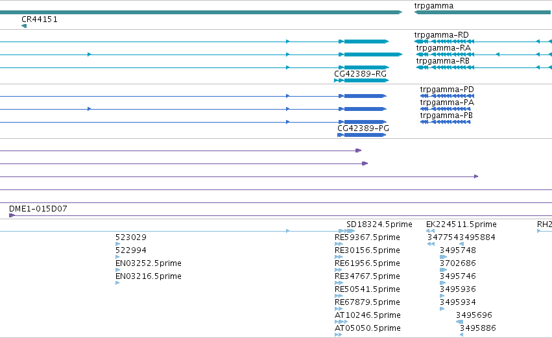Click the DME1-015D07 purple start arrow
The height and width of the screenshot is (338, 552).
[x=12, y=215]
